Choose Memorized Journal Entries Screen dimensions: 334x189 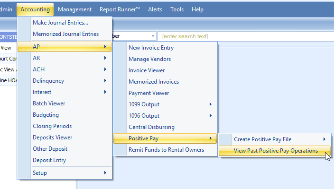click(65, 34)
